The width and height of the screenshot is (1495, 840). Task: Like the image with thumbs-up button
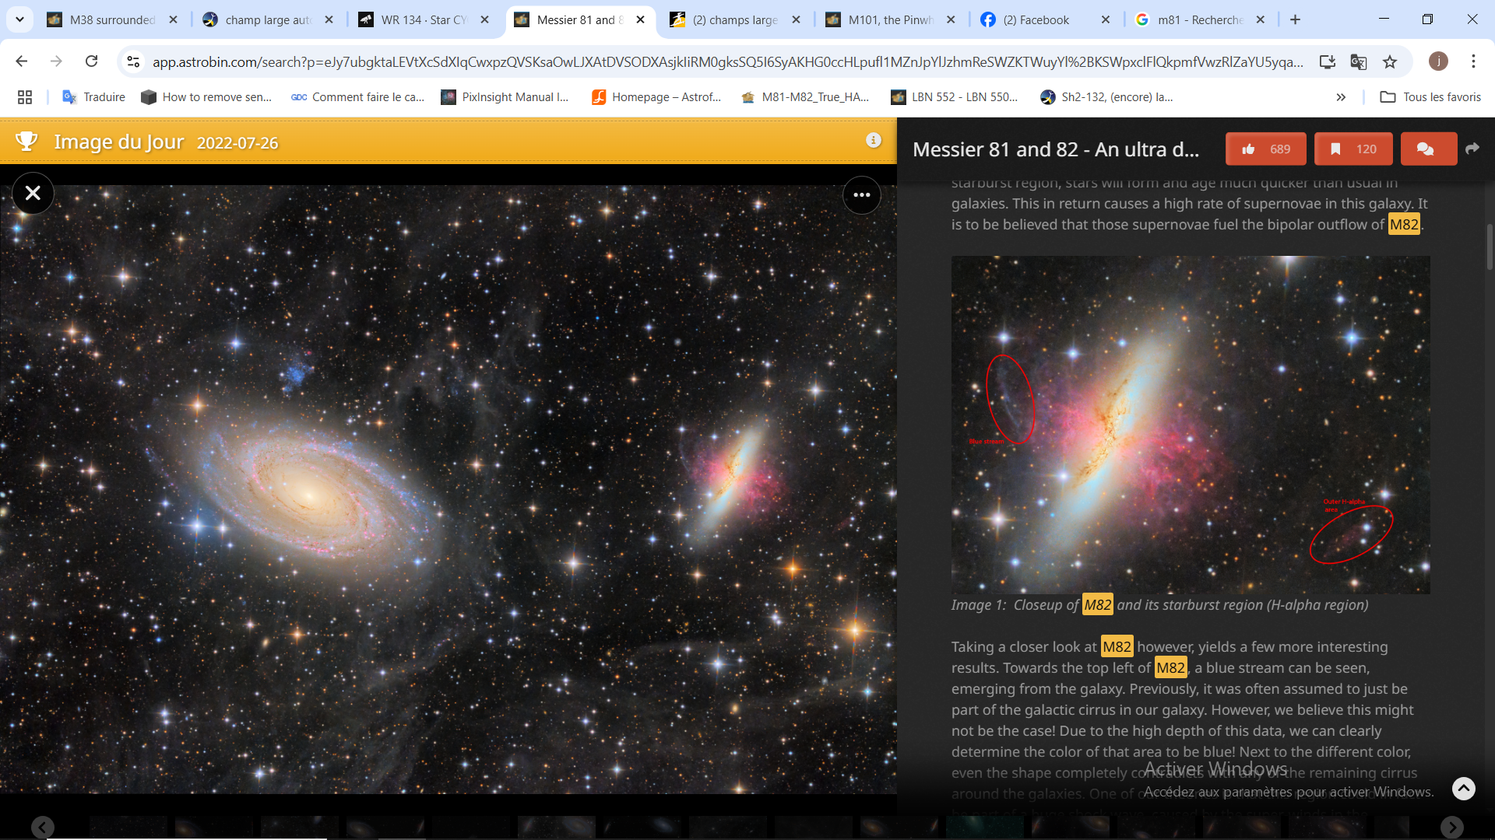[x=1266, y=149]
